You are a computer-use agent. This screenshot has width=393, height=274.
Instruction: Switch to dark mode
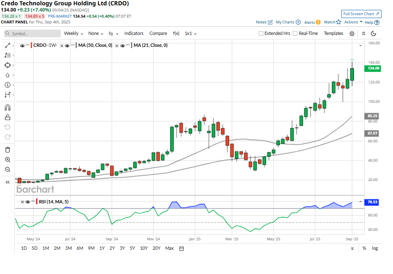tap(373, 34)
